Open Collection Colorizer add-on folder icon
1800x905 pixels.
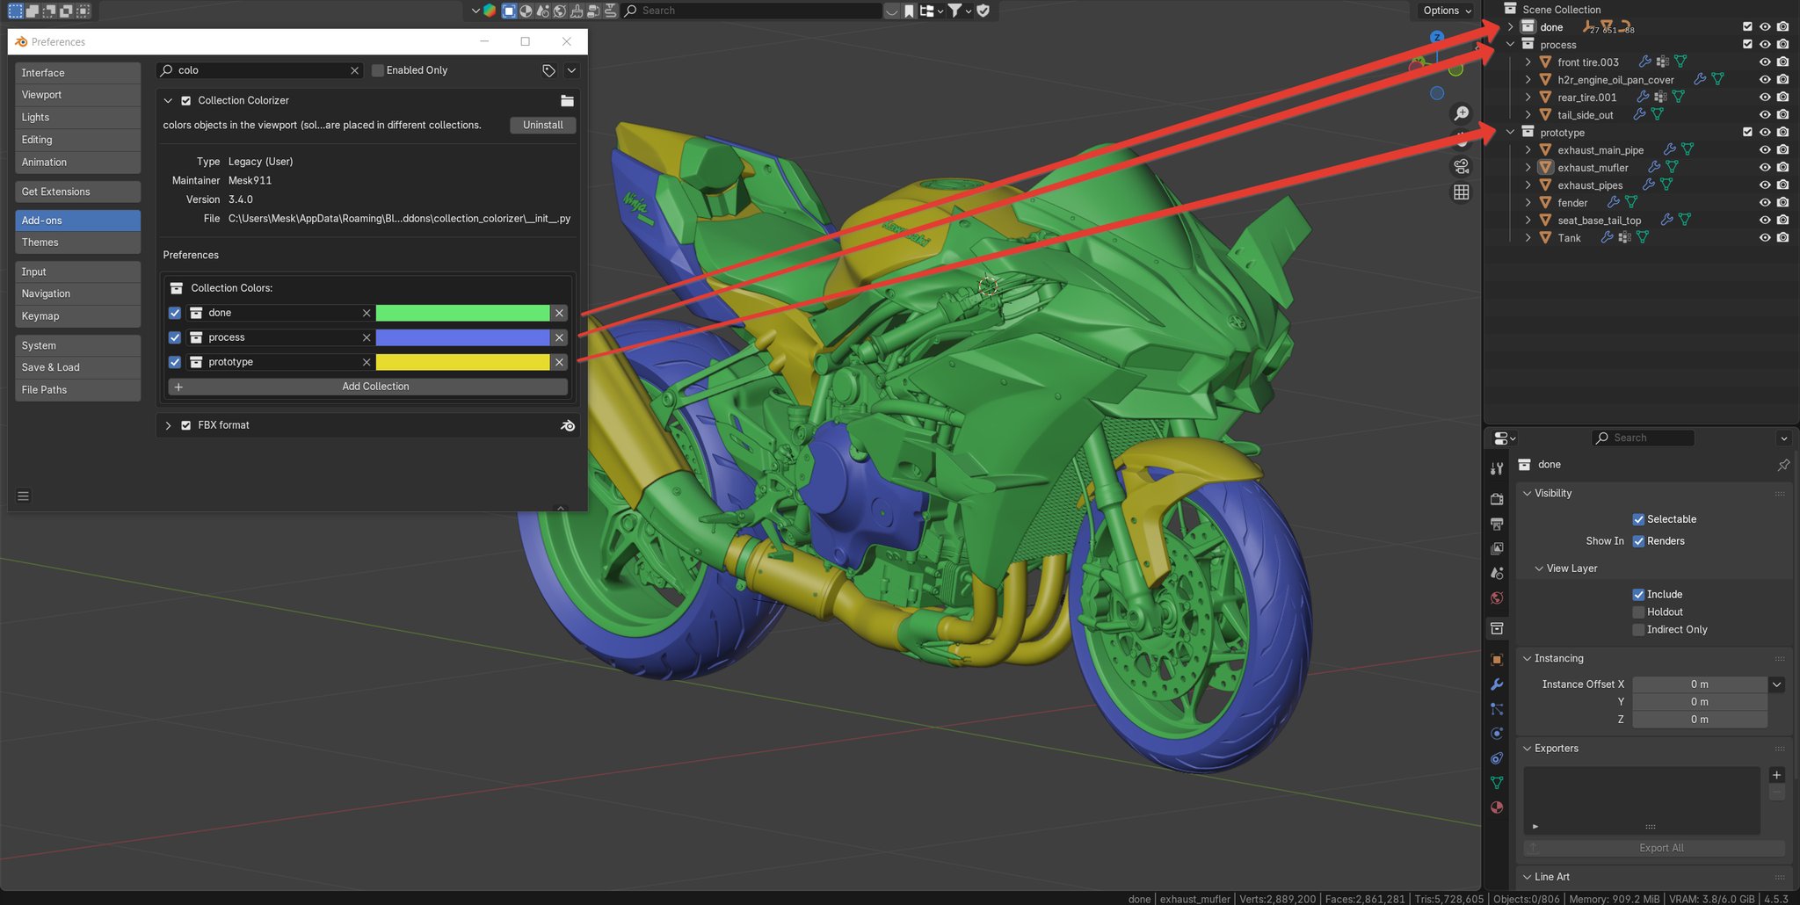pos(567,101)
